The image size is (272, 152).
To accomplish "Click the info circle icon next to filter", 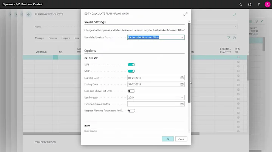I will point(234,38).
